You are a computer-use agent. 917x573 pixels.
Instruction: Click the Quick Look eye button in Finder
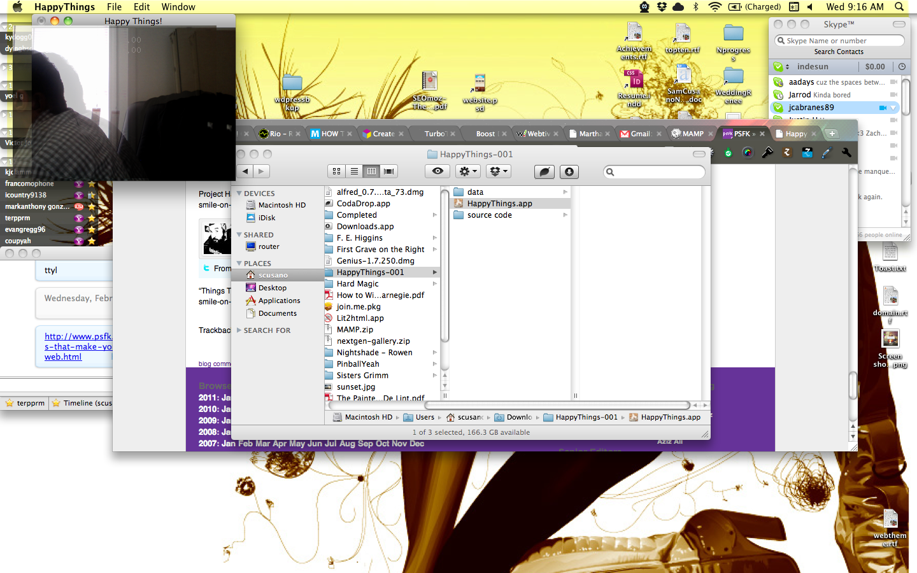click(x=437, y=171)
